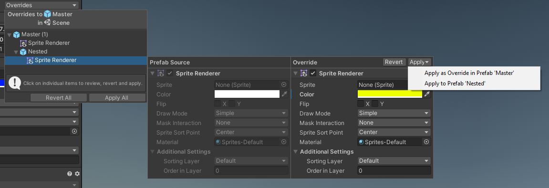
Task: Toggle Override Flip X checkbox
Action: [361, 104]
